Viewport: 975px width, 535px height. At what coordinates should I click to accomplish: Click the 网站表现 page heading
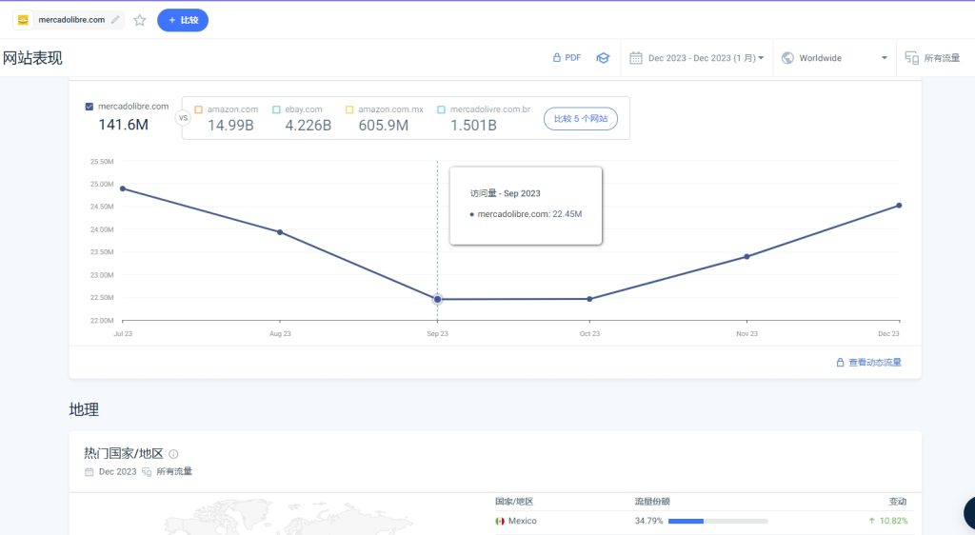coord(32,58)
